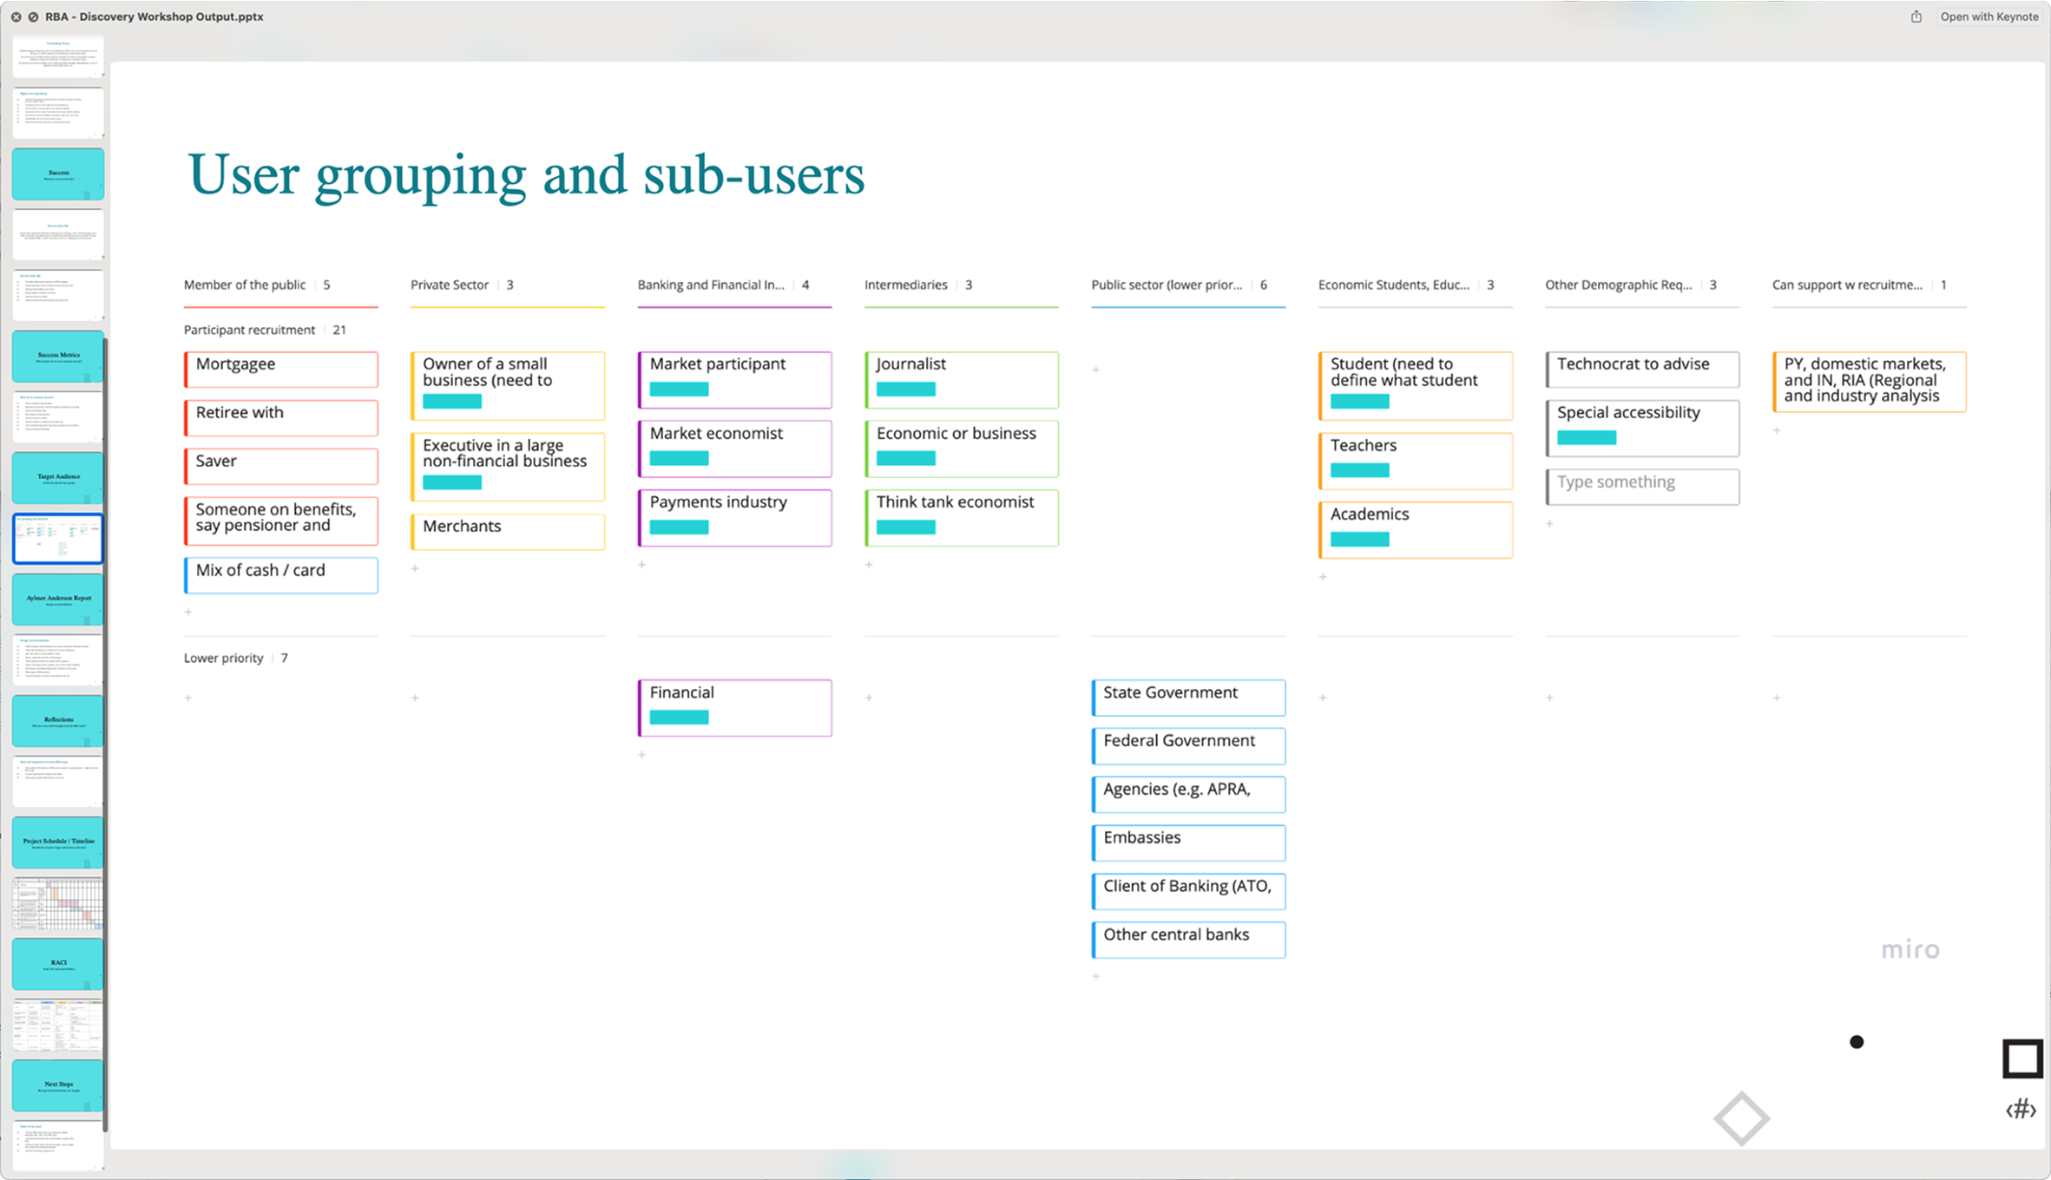Viewport: 2051px width, 1180px height.
Task: Click the diamond shape icon on slide
Action: [x=1741, y=1118]
